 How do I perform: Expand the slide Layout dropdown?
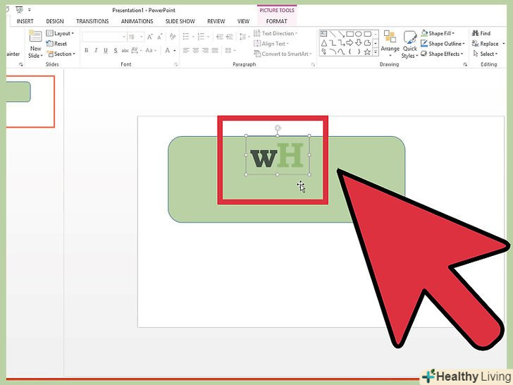tap(59, 33)
